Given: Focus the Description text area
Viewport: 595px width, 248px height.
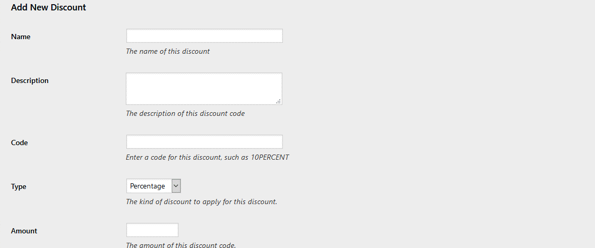Looking at the screenshot, I should (204, 89).
